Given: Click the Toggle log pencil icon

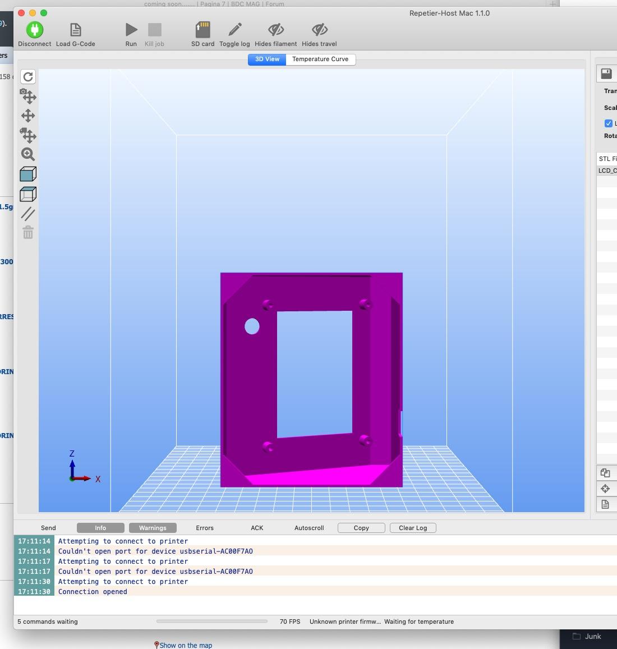Looking at the screenshot, I should 234,30.
